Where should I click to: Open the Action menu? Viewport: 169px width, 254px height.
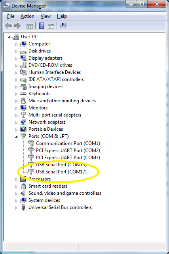[x=27, y=16]
